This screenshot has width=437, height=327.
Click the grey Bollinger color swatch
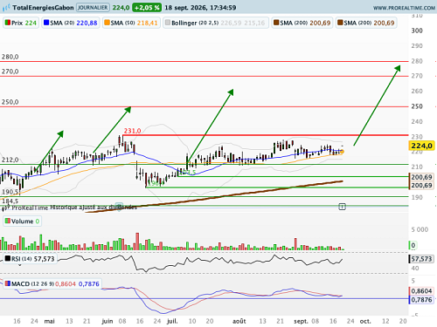(168, 23)
